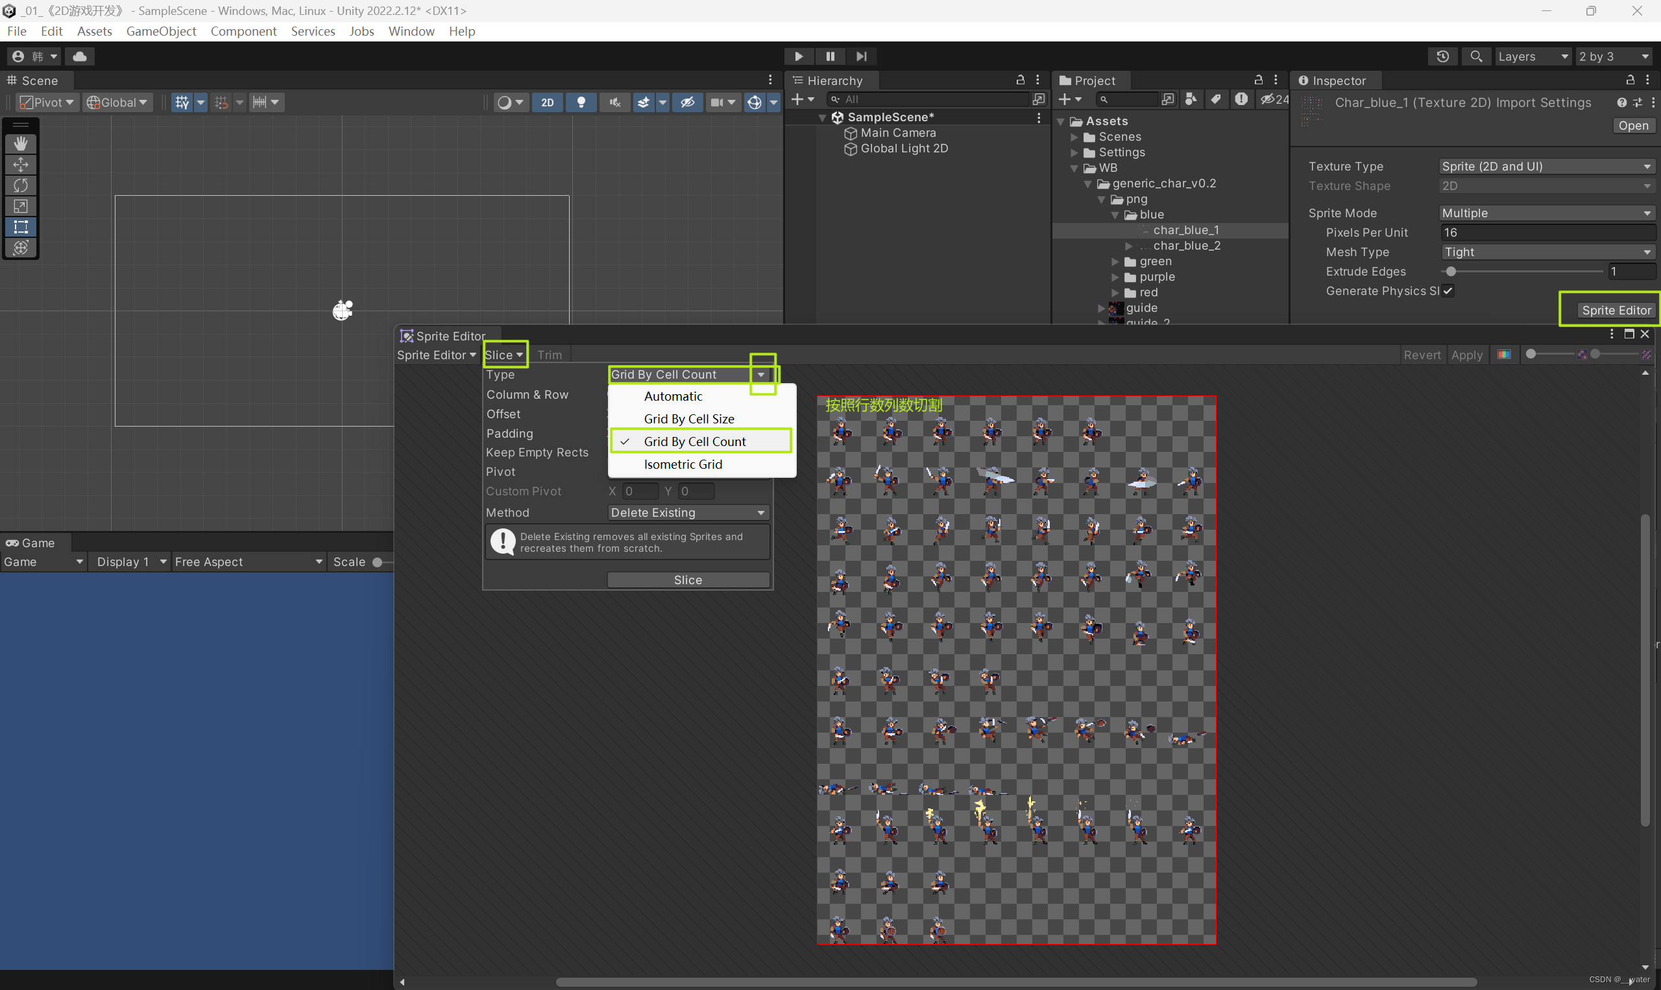Viewport: 1661px width, 990px height.
Task: Mute scene audio in the Scene view toolbar
Action: point(614,102)
